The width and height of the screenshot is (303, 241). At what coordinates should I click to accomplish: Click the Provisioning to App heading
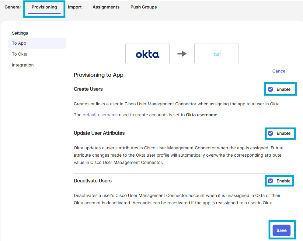99,75
